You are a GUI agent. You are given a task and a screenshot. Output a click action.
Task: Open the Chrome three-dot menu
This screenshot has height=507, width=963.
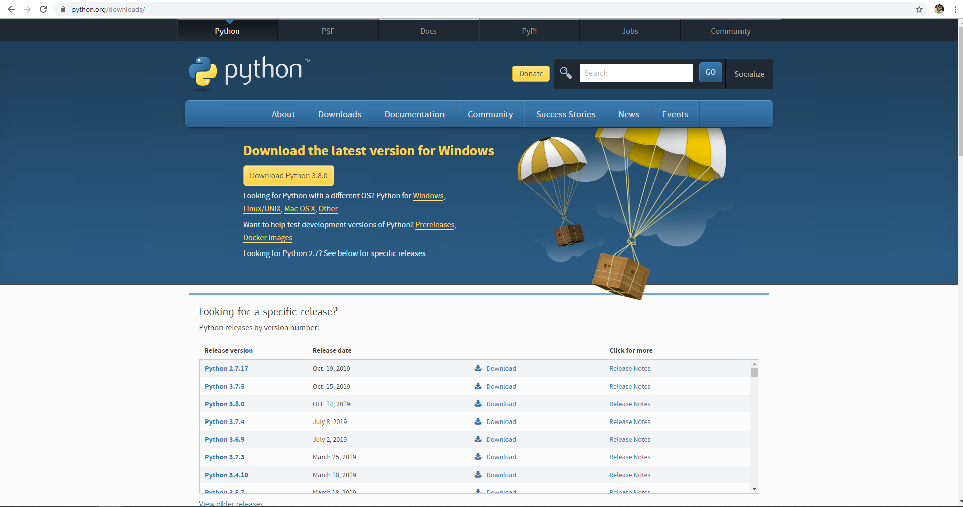coord(955,9)
